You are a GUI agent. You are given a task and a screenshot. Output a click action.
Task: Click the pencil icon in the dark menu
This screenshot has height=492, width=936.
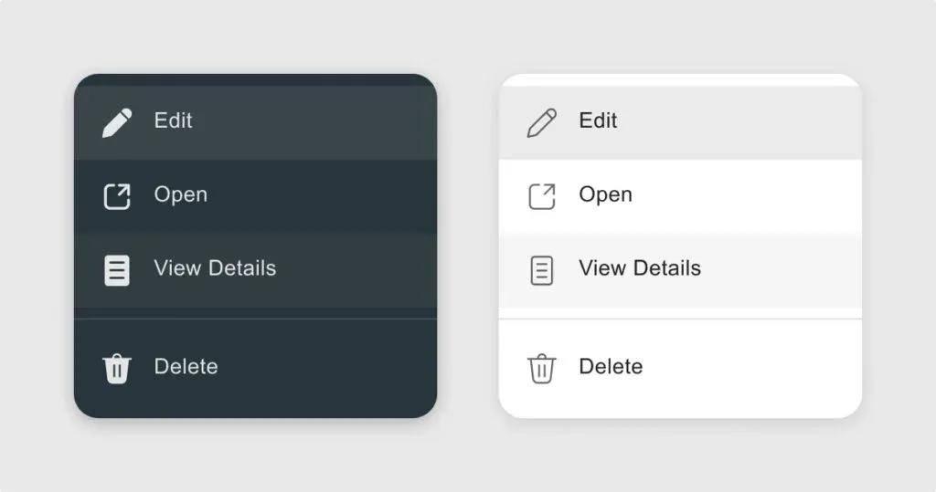(117, 122)
